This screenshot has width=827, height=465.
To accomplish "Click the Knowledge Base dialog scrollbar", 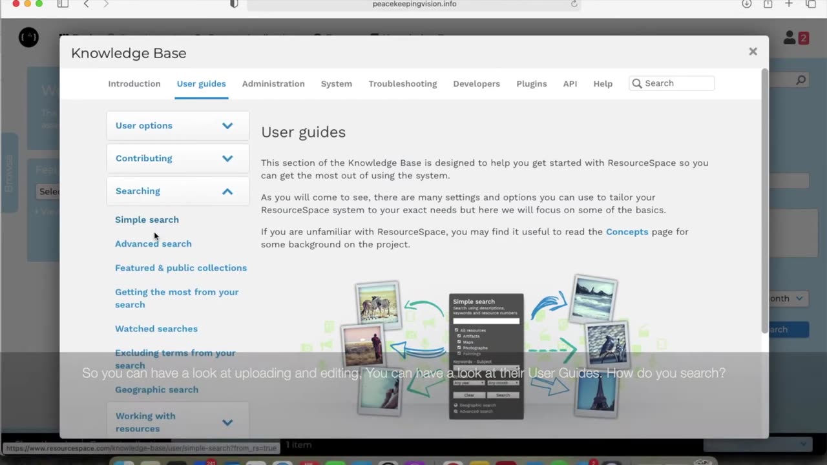I will coord(765,200).
